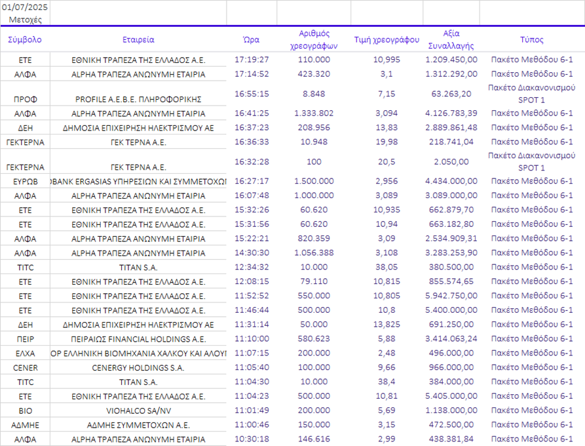Click price 13,825

tap(387, 325)
